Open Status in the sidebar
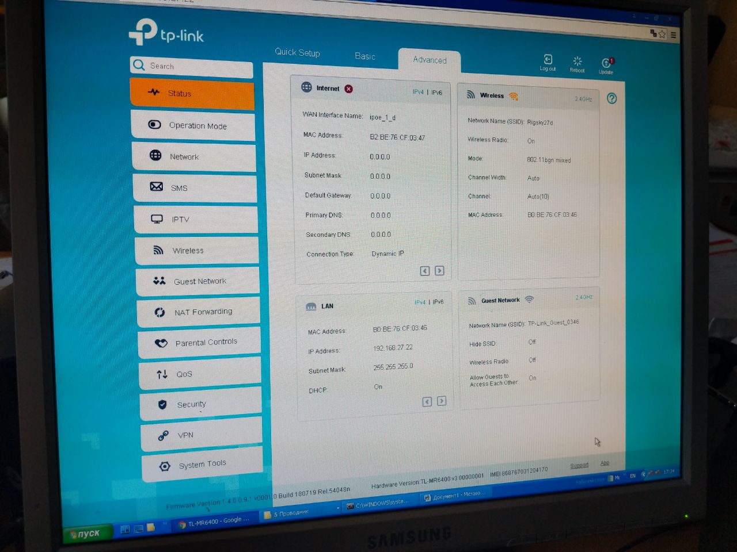 click(192, 93)
